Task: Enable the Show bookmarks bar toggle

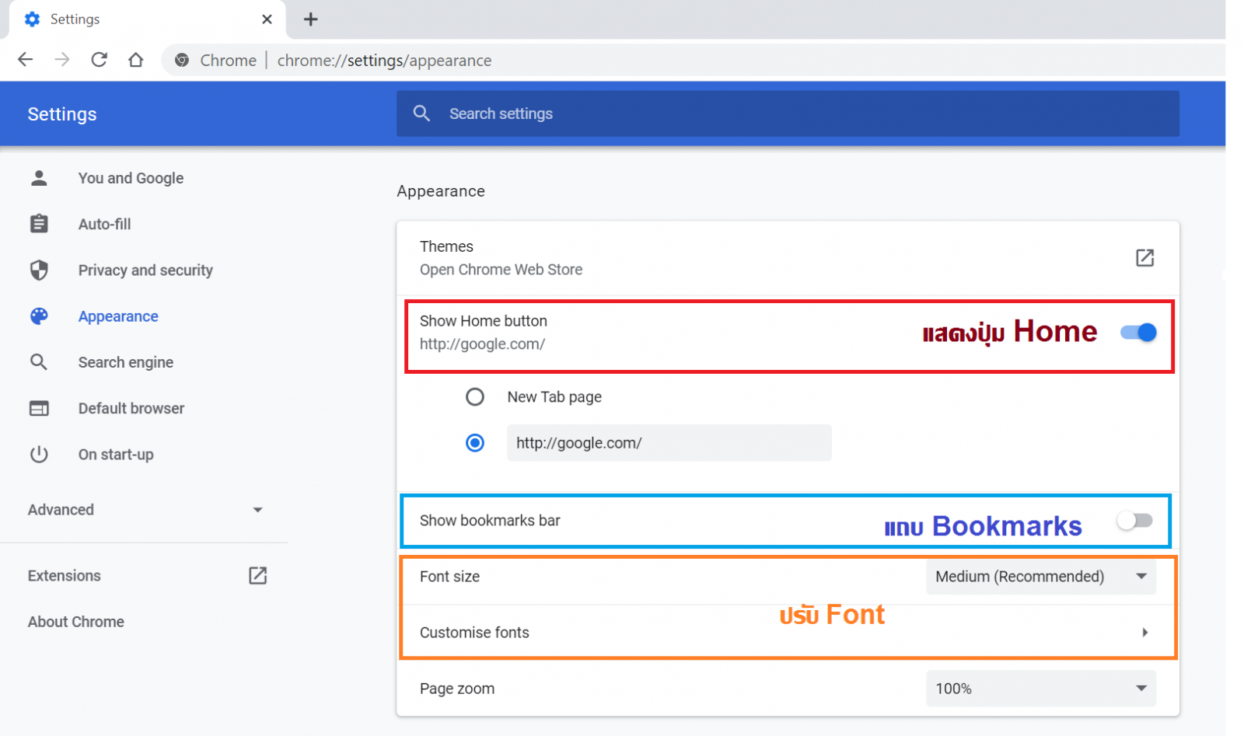Action: coord(1135,521)
